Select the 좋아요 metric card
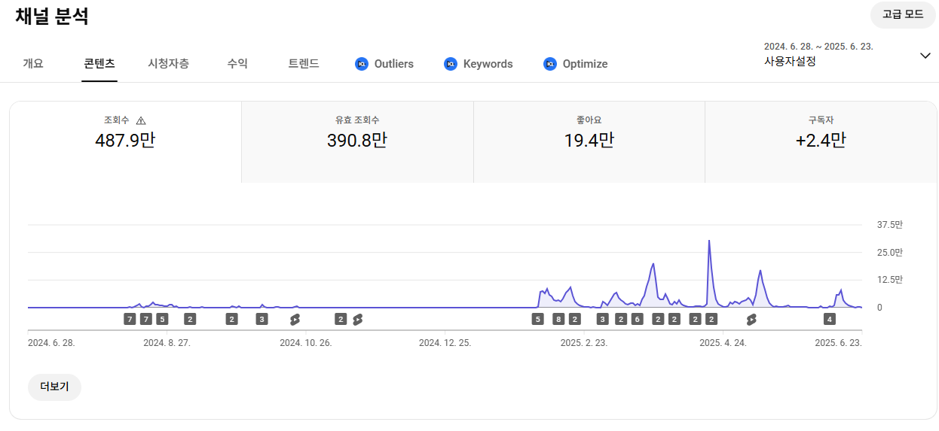 pos(589,141)
